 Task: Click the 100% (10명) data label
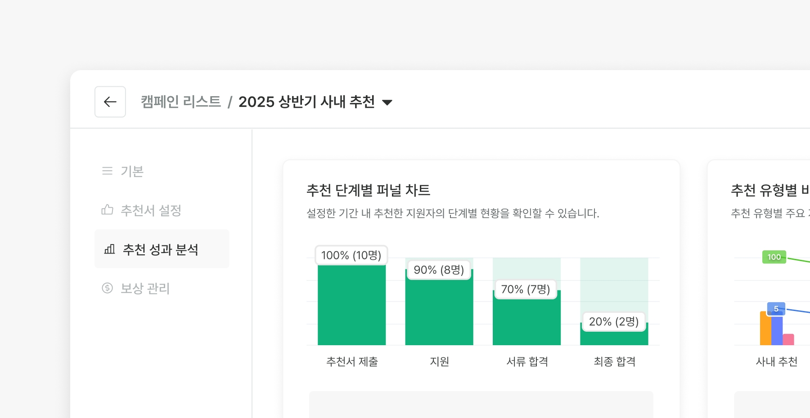pos(351,255)
